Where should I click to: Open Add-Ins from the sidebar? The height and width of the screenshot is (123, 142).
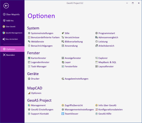point(8,20)
